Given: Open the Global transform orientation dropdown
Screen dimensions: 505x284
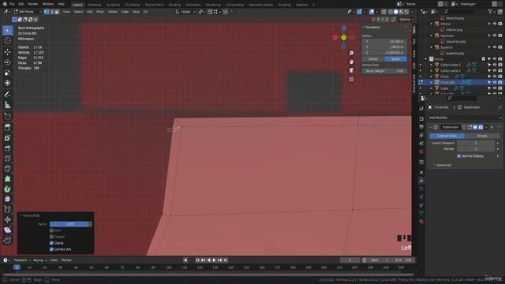Looking at the screenshot, I should 185,12.
